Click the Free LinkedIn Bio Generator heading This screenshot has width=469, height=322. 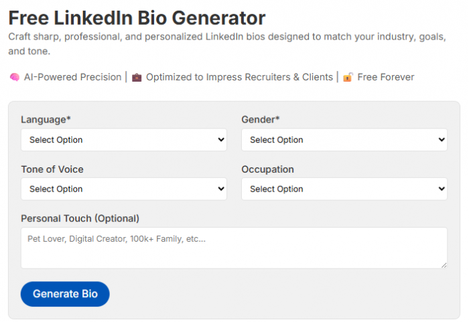(x=137, y=18)
